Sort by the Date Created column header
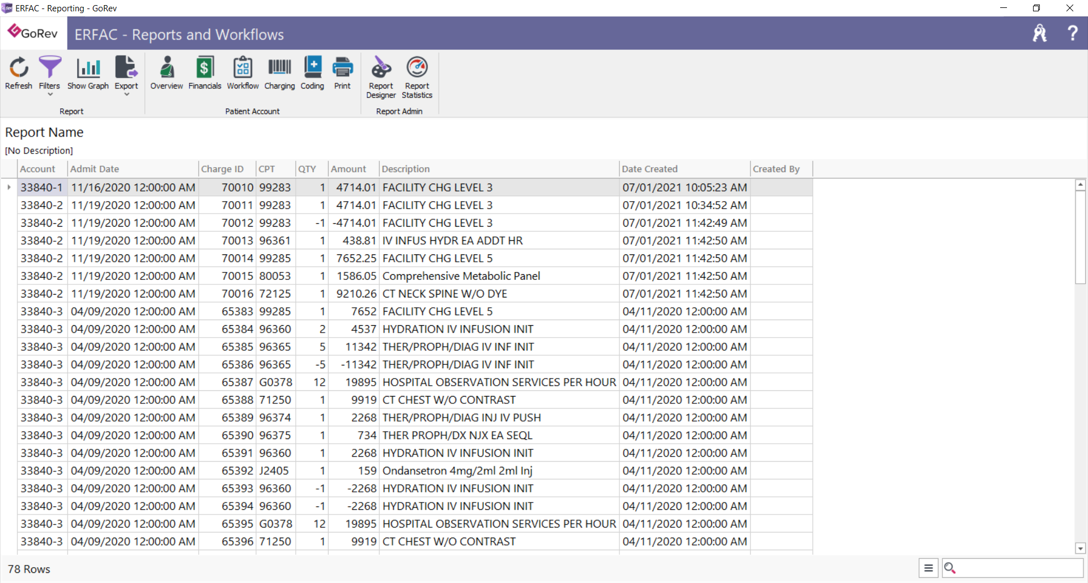Viewport: 1088px width, 583px height. [x=685, y=169]
